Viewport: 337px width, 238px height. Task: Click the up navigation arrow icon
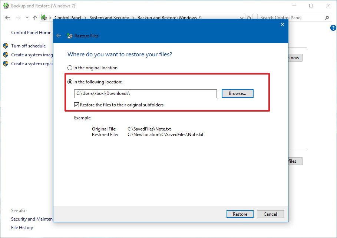(34, 17)
